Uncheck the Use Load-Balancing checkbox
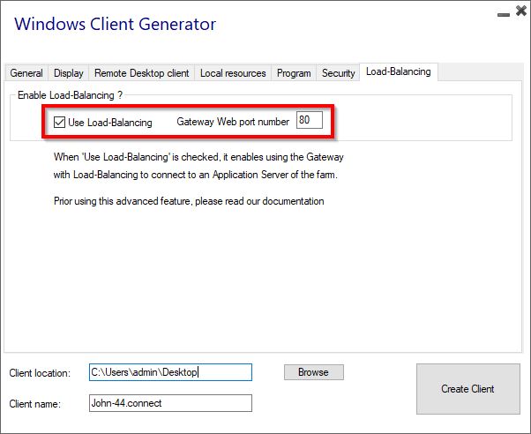Viewport: 531px width, 434px height. tap(60, 123)
